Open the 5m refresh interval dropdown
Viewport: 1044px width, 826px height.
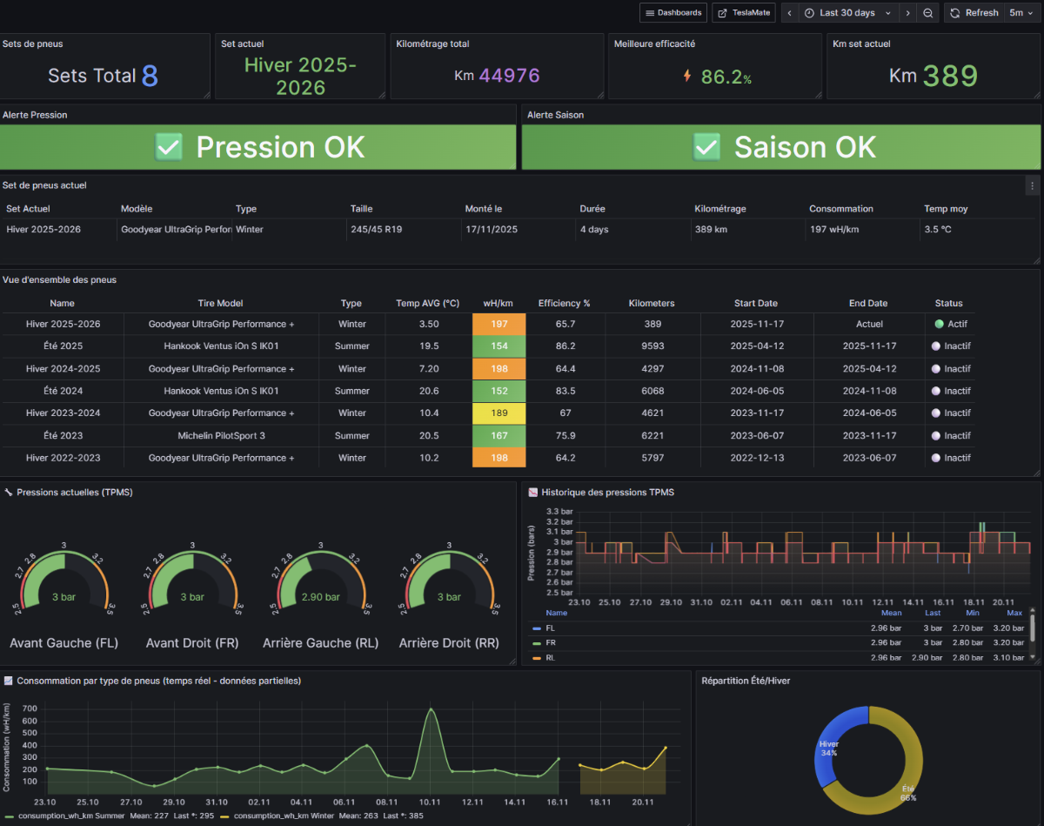[1021, 13]
